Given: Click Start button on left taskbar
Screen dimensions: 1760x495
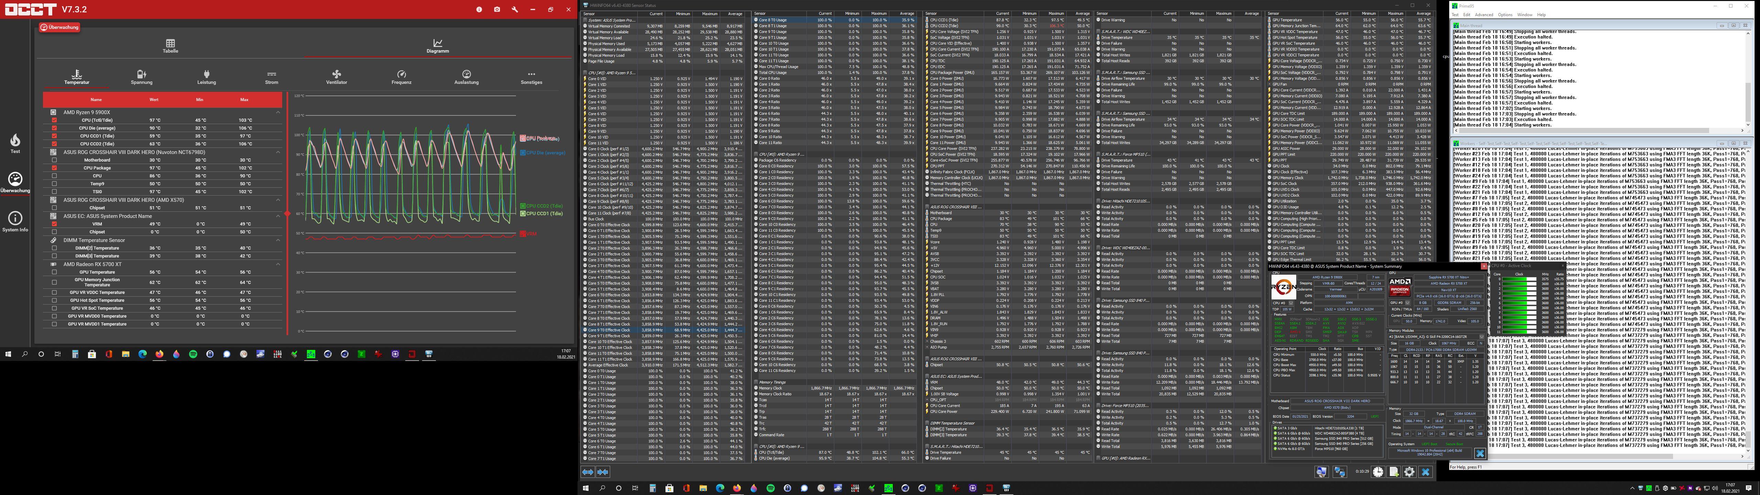Looking at the screenshot, I should [x=8, y=354].
